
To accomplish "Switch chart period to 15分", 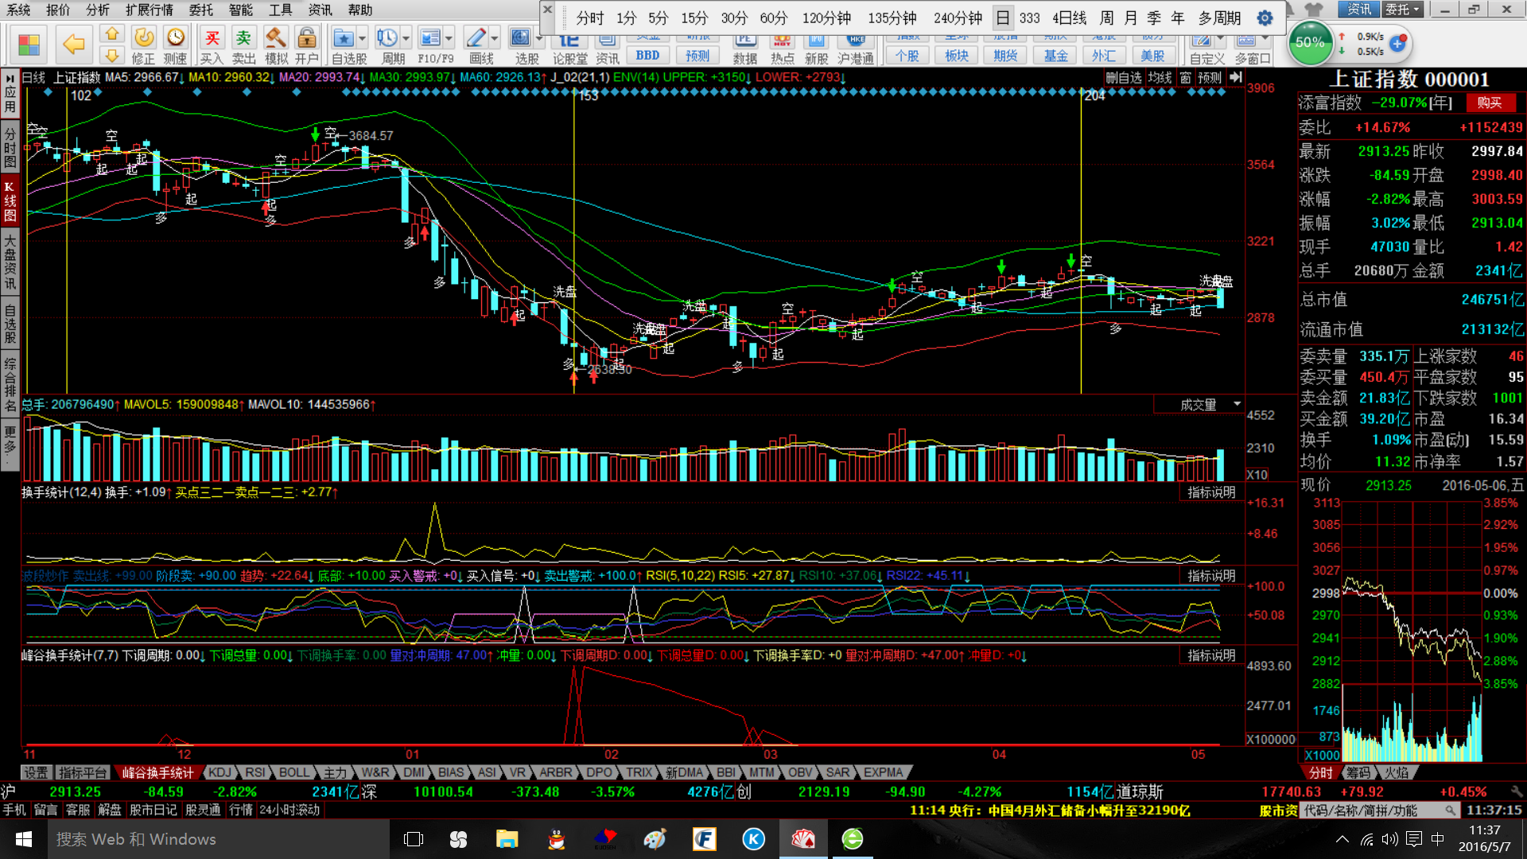I will coord(694,17).
